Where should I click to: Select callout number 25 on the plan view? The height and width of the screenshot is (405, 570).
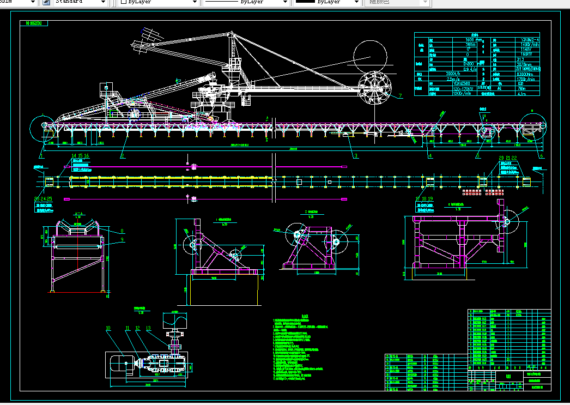[x=49, y=199]
